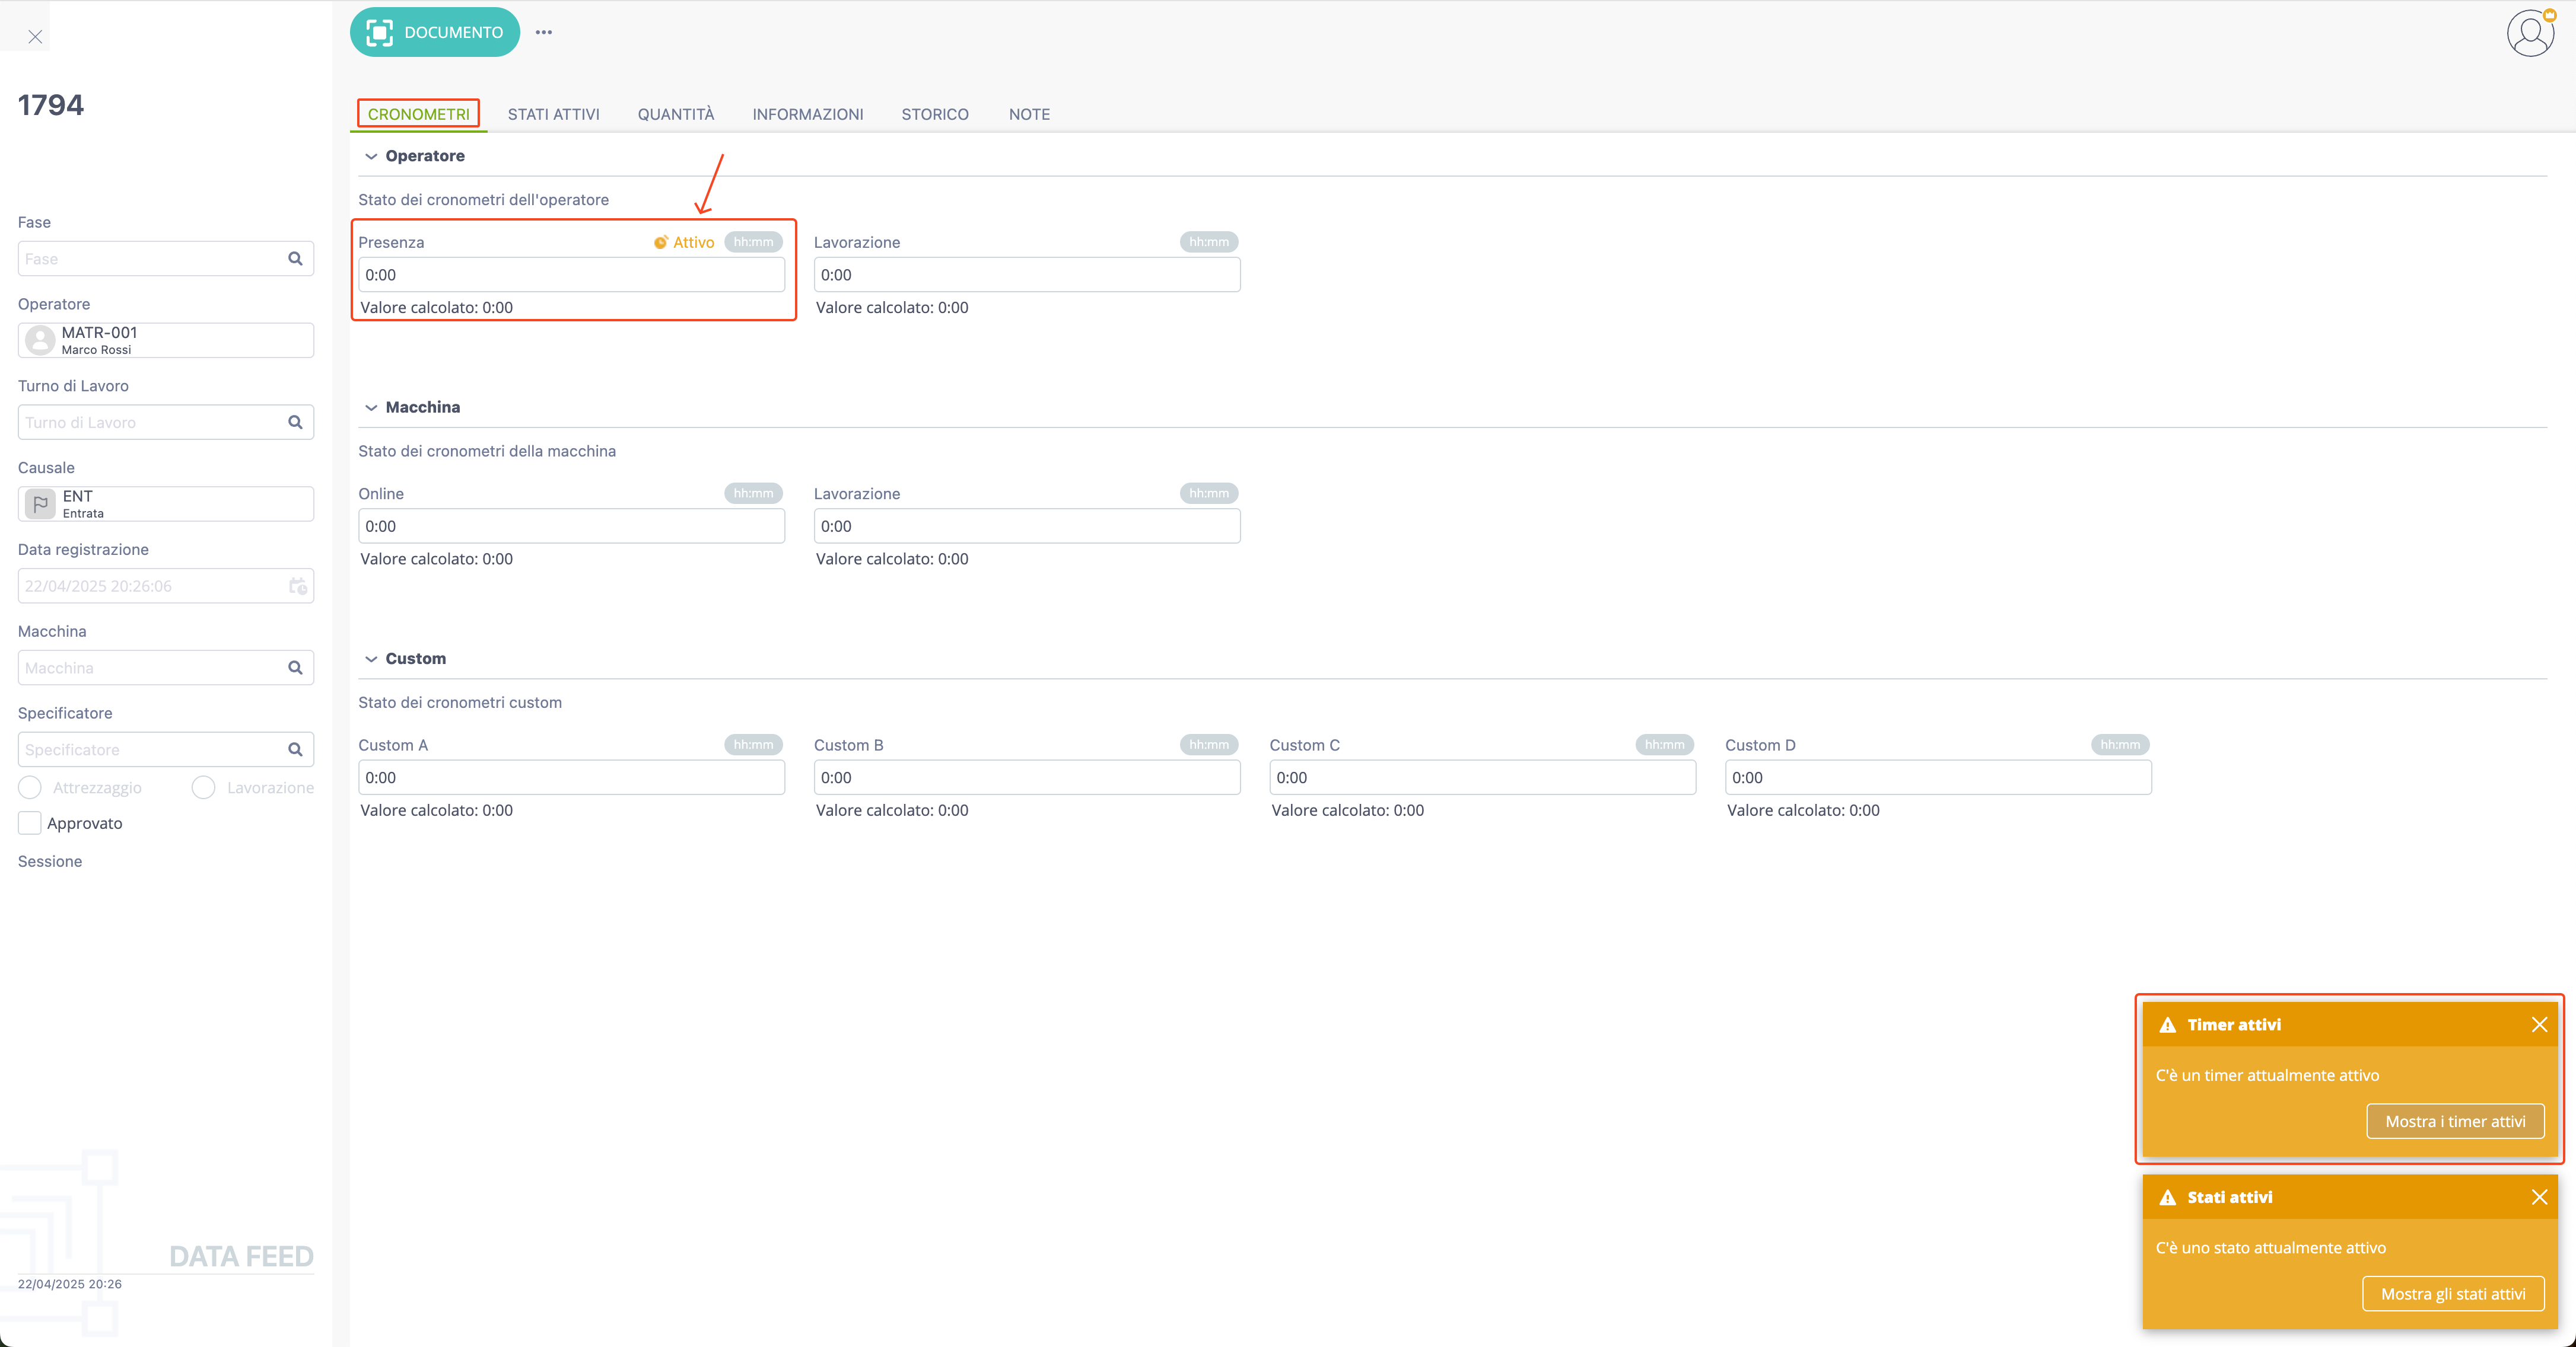
Task: Click the Operatore Lavorazione time input
Action: [1027, 275]
